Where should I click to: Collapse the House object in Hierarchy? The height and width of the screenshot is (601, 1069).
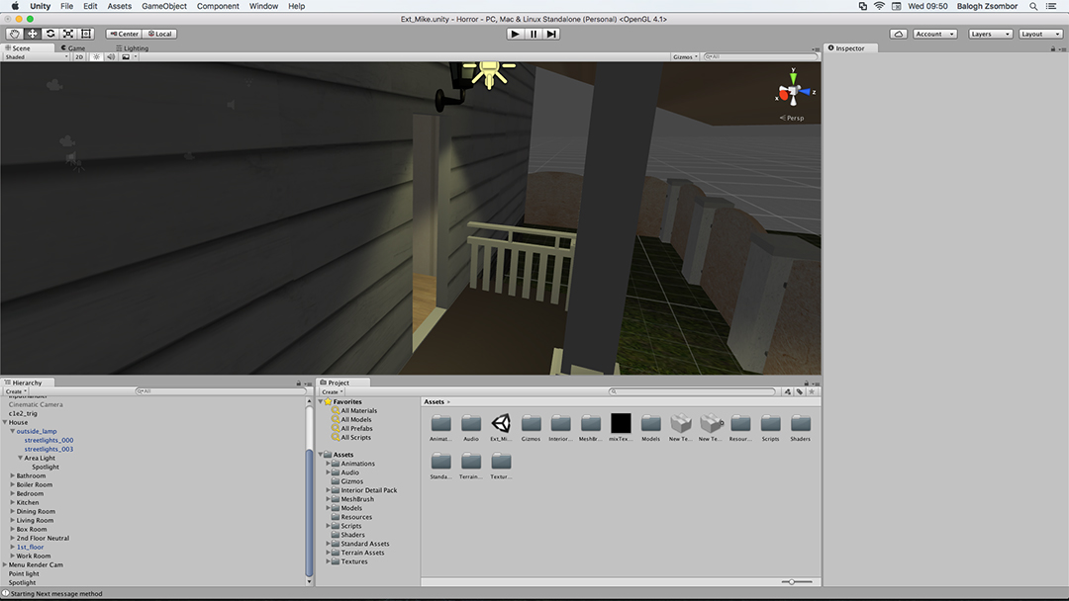pyautogui.click(x=5, y=422)
